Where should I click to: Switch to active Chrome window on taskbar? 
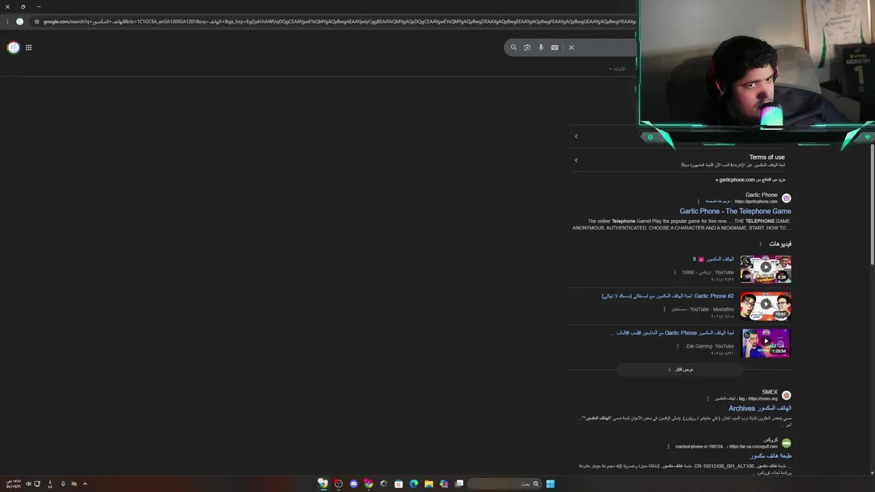[x=323, y=484]
